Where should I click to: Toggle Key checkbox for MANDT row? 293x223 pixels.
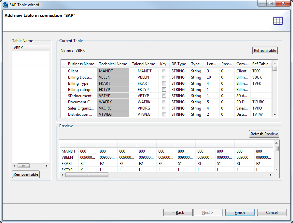[164, 71]
